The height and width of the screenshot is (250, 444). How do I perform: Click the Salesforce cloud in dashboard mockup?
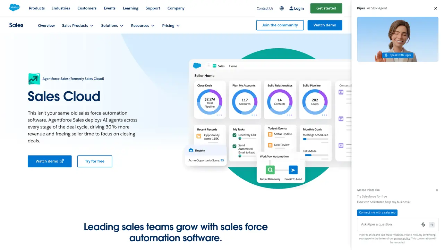coord(197,66)
